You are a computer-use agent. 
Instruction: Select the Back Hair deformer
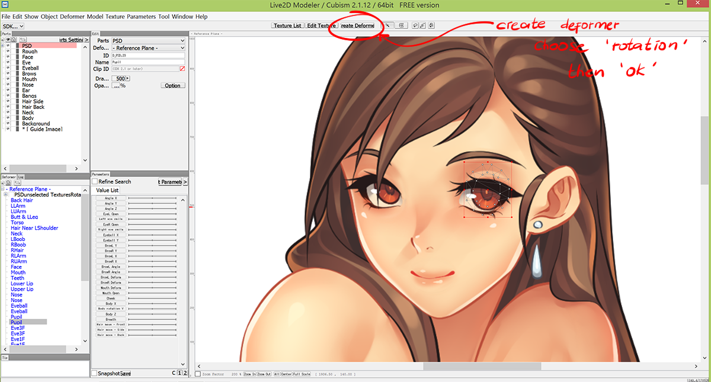pyautogui.click(x=22, y=200)
